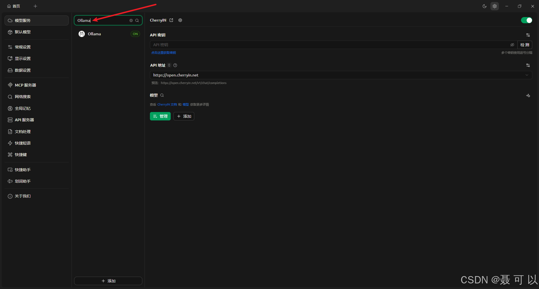Open 快捷键 shortcuts settings
The width and height of the screenshot is (539, 289).
(x=36, y=155)
